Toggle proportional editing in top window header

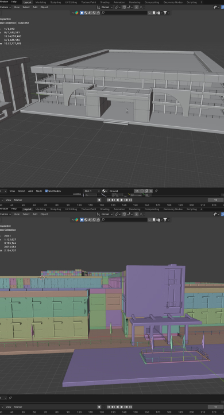[137, 7]
